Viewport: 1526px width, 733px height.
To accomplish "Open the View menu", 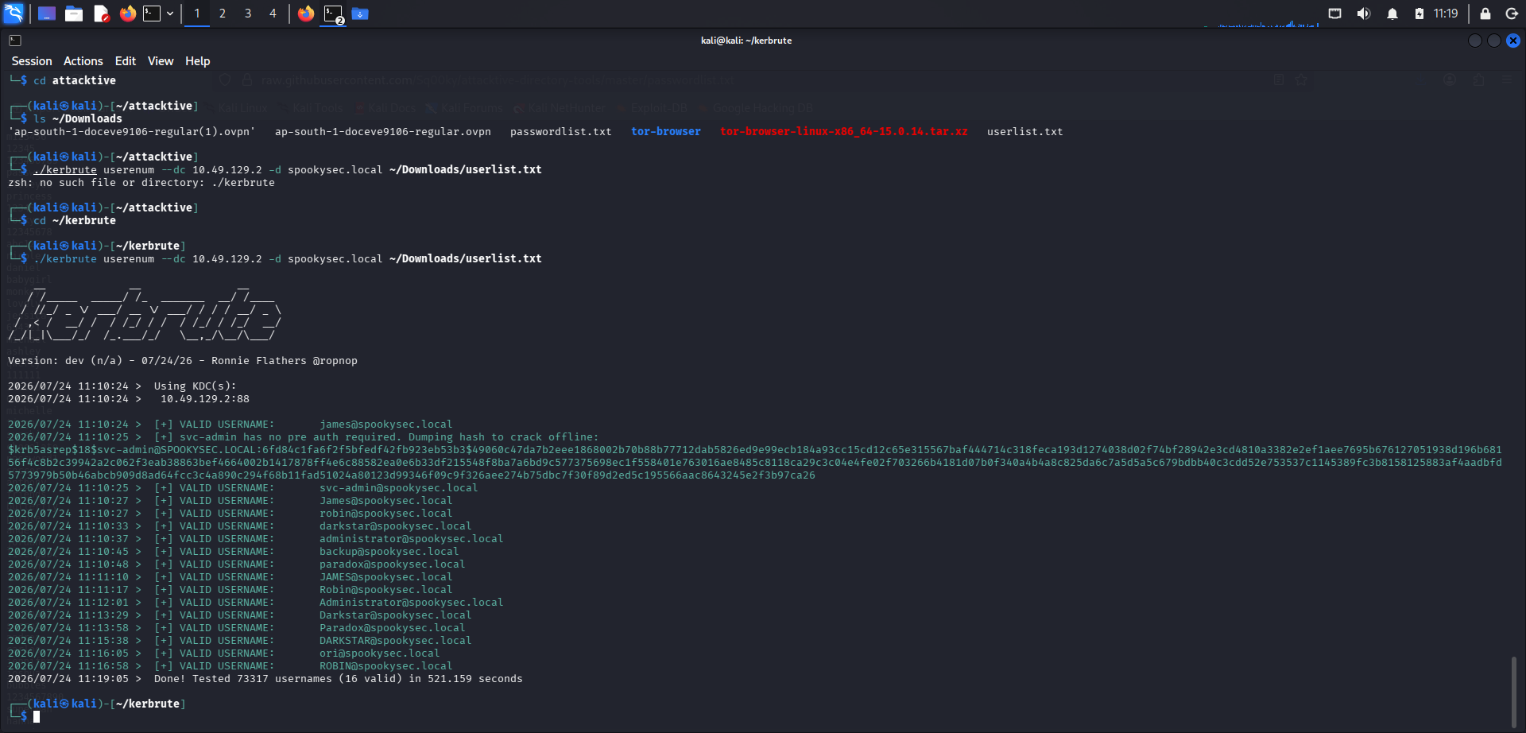I will (161, 61).
